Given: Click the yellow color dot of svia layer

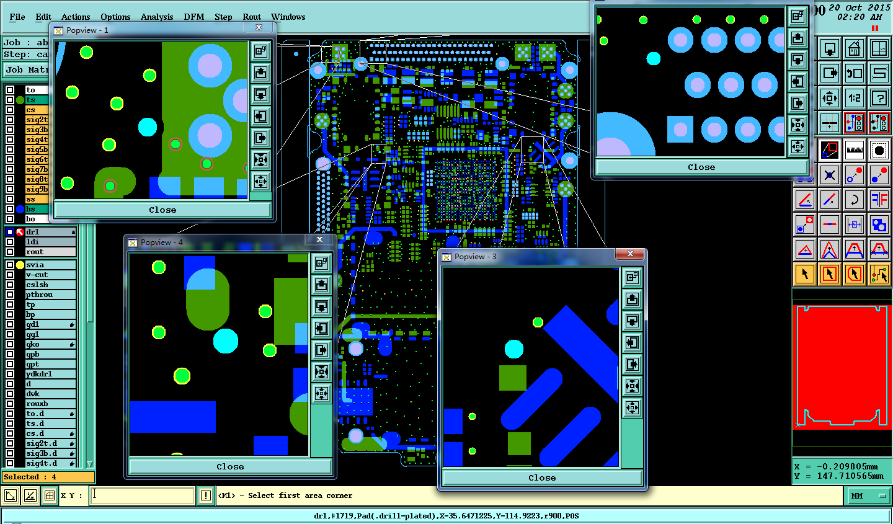Looking at the screenshot, I should pyautogui.click(x=20, y=265).
